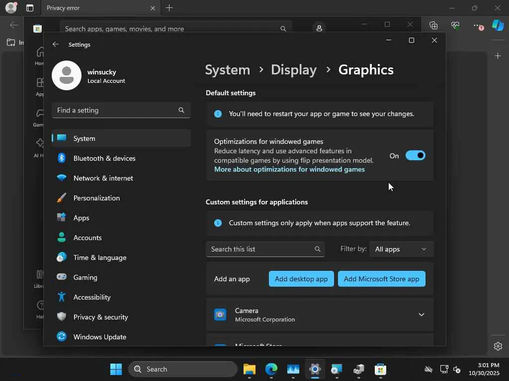
Task: Open Network & internet settings
Action: point(103,178)
